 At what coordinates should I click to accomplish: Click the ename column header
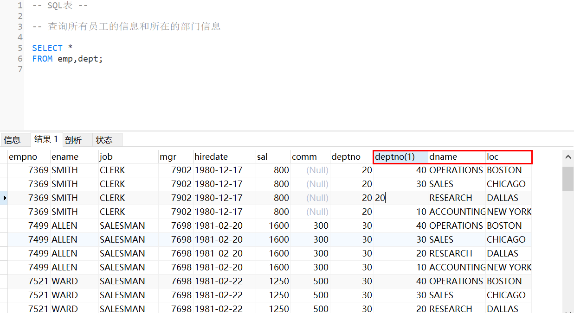click(x=65, y=157)
